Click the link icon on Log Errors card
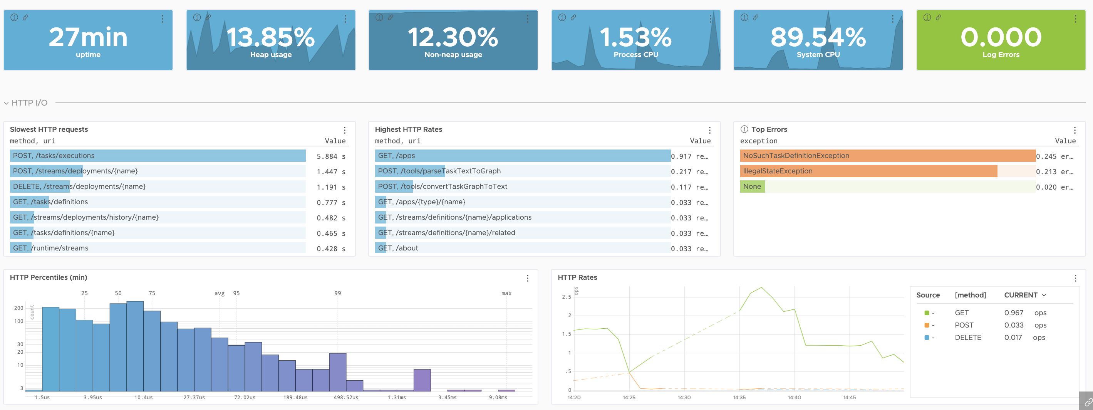The width and height of the screenshot is (1093, 410). pos(939,17)
